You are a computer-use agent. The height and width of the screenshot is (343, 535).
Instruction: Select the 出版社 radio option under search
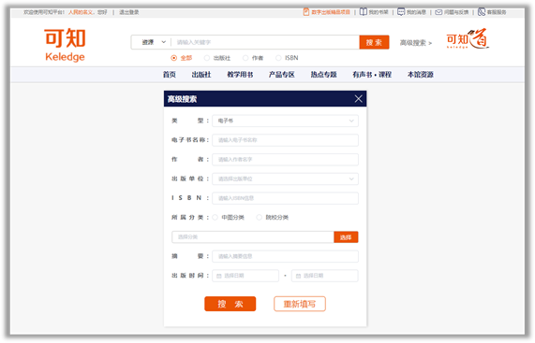206,58
